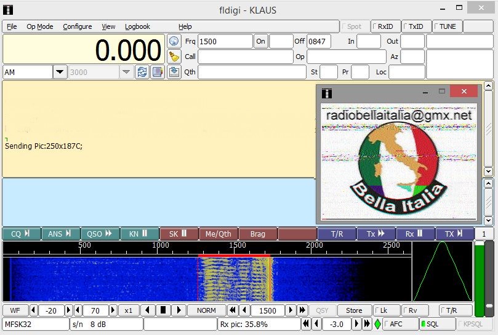Increase waterfall range value 70

113,310
